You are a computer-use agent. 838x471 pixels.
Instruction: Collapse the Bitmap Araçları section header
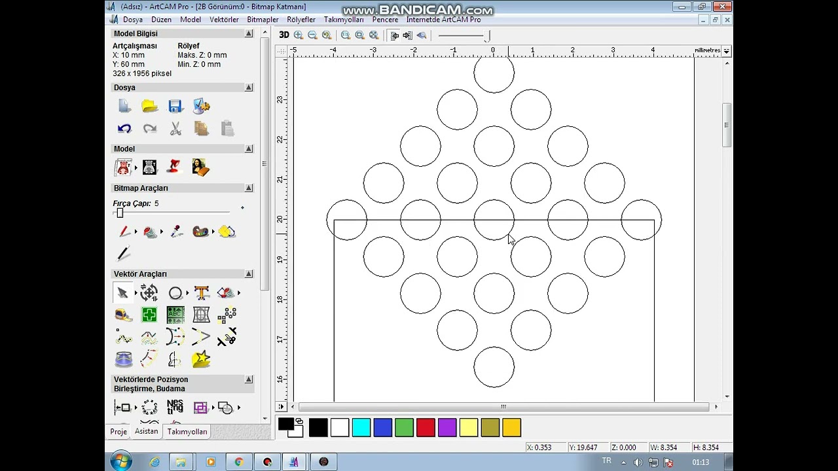tap(249, 188)
